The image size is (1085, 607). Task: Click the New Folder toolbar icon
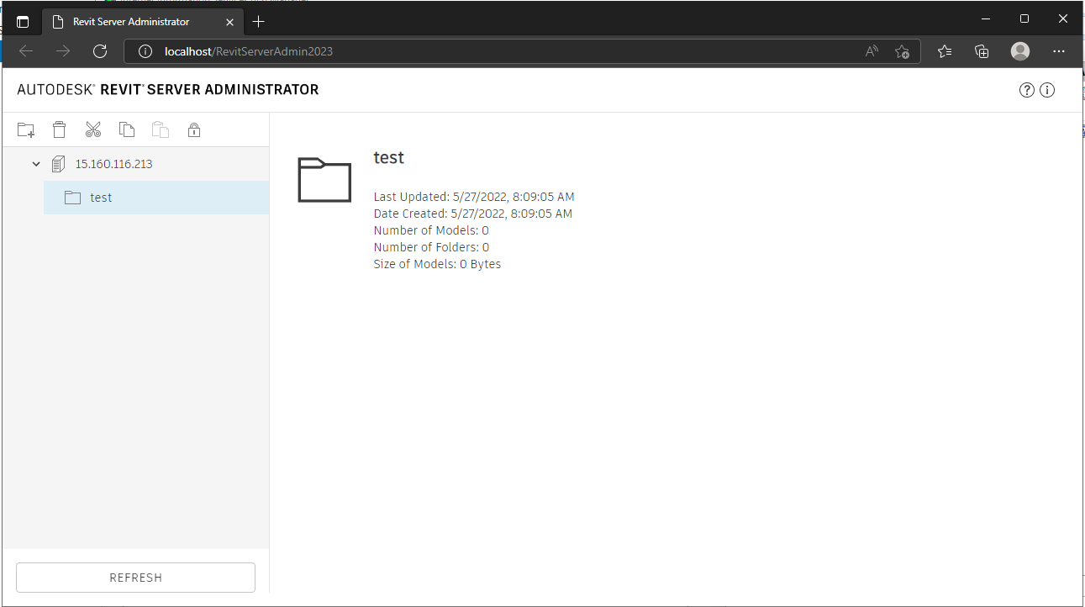pyautogui.click(x=26, y=129)
